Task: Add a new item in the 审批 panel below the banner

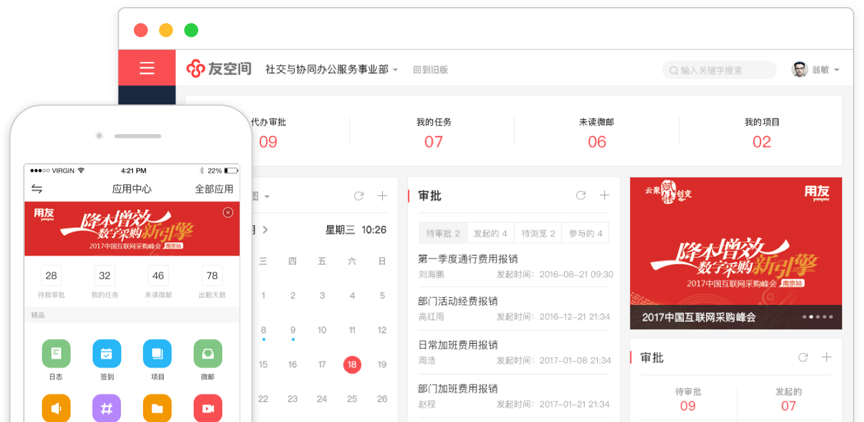Action: click(826, 357)
